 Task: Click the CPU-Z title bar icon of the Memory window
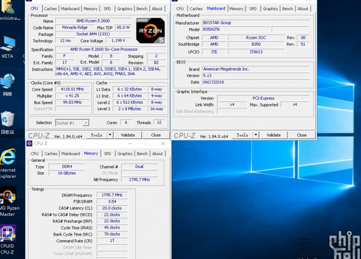pyautogui.click(x=30, y=143)
